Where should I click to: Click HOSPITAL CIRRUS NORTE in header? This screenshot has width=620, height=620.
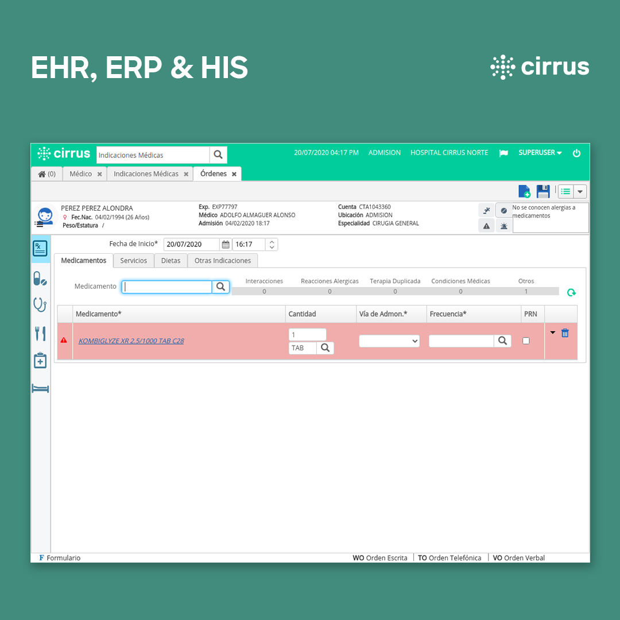449,153
